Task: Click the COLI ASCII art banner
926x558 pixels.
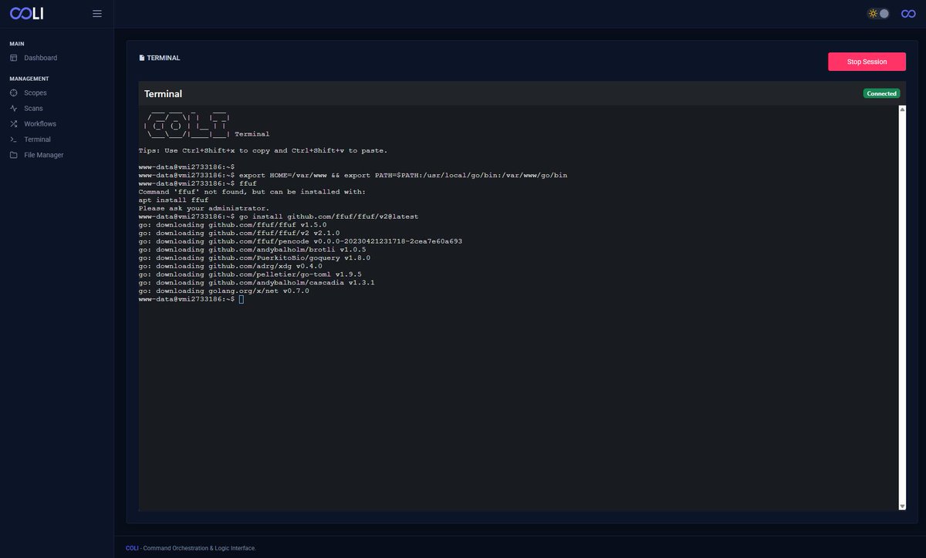Action: [186, 123]
